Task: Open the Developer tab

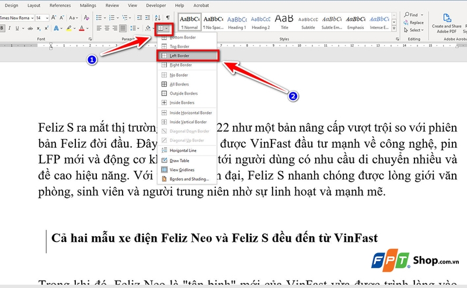Action: click(x=156, y=5)
